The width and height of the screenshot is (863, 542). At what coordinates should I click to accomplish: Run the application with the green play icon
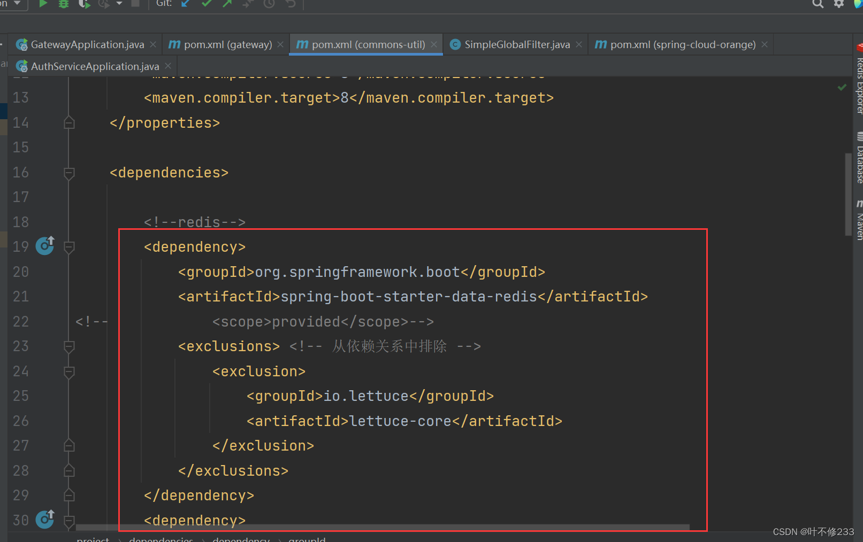[x=43, y=4]
